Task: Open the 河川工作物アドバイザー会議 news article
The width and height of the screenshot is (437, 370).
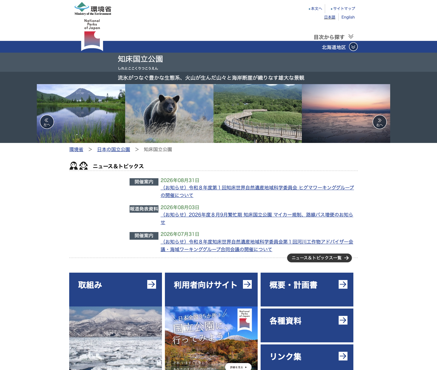Action: pyautogui.click(x=257, y=246)
